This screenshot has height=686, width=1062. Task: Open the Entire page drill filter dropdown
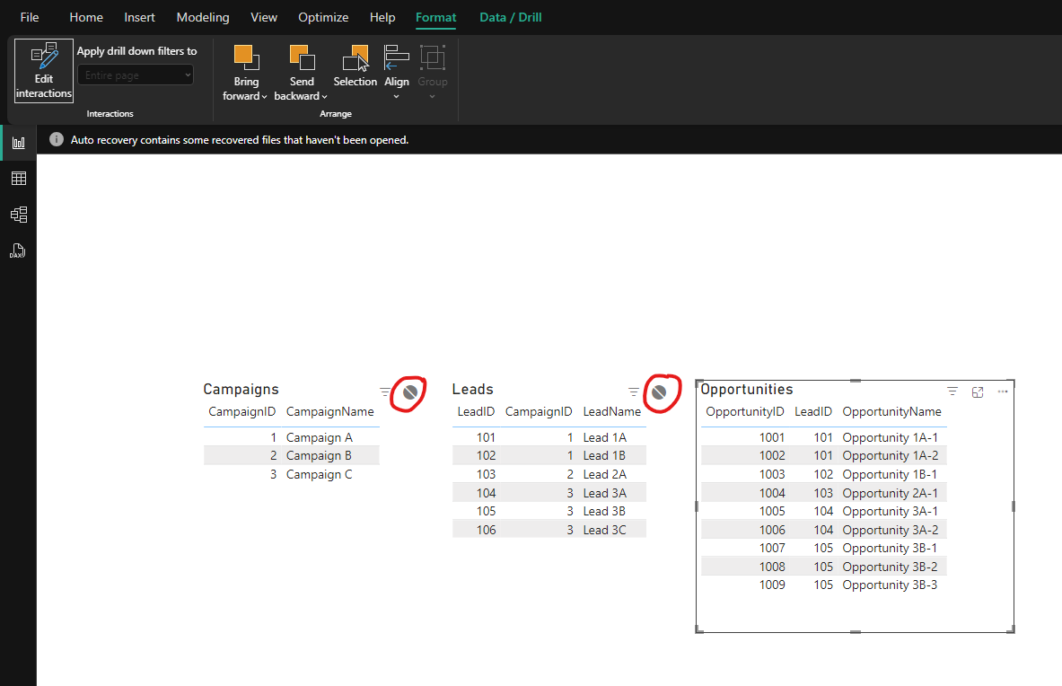[136, 75]
